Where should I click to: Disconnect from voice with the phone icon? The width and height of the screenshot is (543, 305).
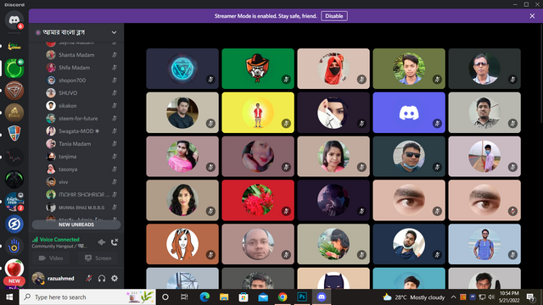click(115, 242)
